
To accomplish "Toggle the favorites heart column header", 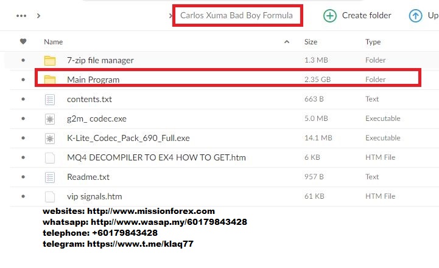I will [x=23, y=42].
